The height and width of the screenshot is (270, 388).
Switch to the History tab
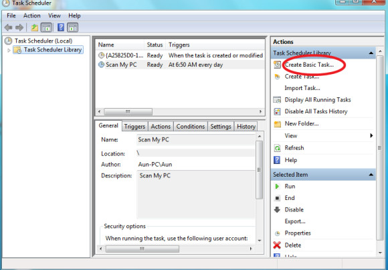pos(246,127)
